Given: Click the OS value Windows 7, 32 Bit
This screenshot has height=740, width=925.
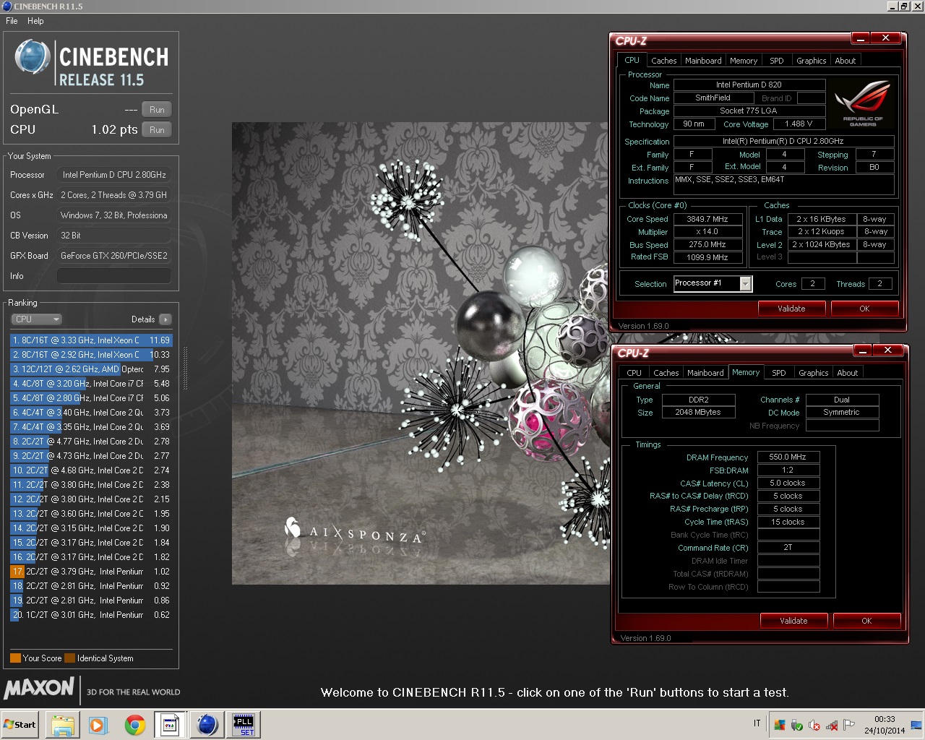Looking at the screenshot, I should click(114, 215).
